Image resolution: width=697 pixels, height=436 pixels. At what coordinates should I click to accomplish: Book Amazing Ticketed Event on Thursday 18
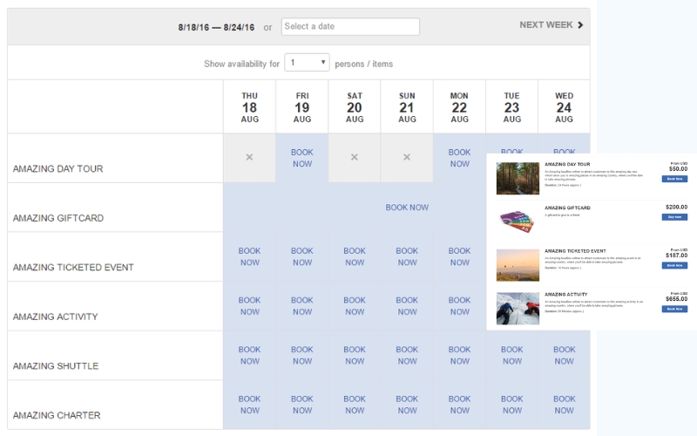coord(249,256)
